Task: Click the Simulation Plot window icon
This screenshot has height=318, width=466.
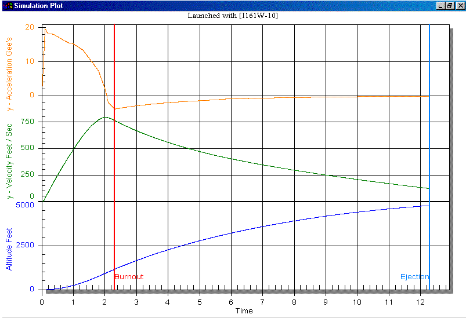Action: click(8, 6)
